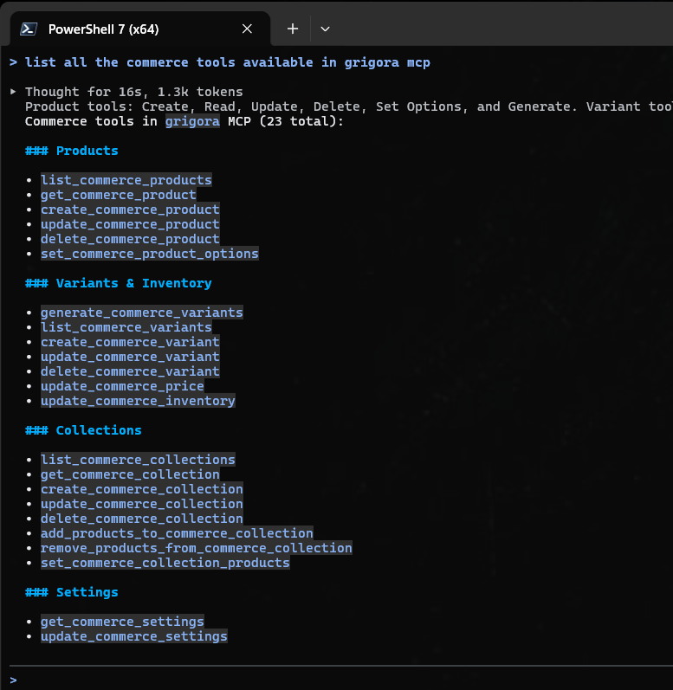Click 'update_commerce_settings' entry
The image size is (673, 690).
coord(133,636)
